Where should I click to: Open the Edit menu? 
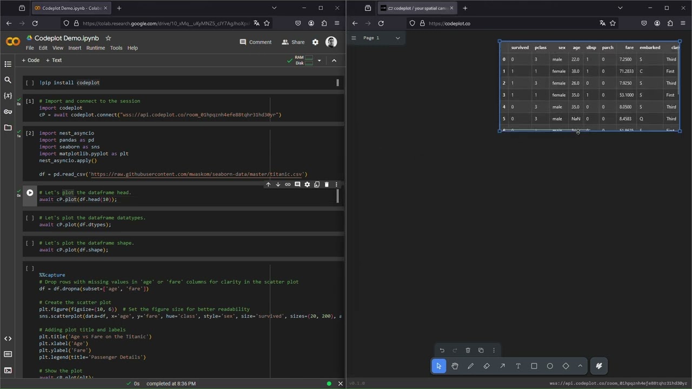point(43,48)
